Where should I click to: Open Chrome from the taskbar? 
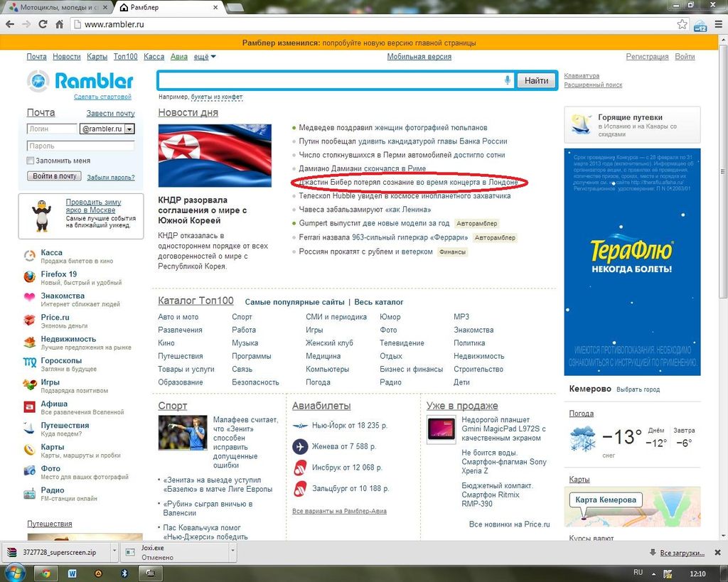pyautogui.click(x=45, y=573)
